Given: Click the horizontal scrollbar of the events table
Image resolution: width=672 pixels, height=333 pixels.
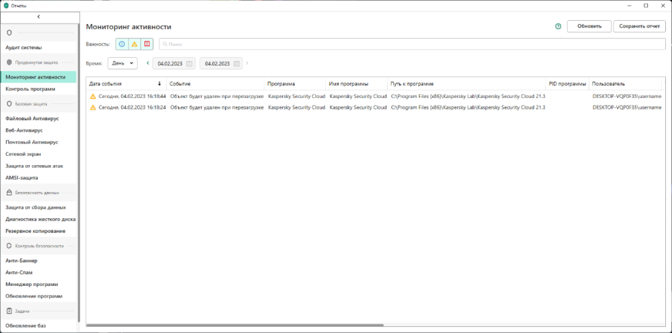Looking at the screenshot, I should [x=235, y=326].
